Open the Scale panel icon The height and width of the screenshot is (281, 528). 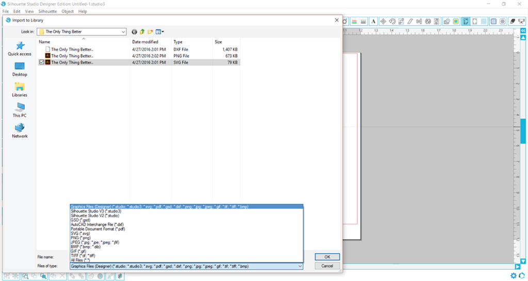click(x=401, y=22)
